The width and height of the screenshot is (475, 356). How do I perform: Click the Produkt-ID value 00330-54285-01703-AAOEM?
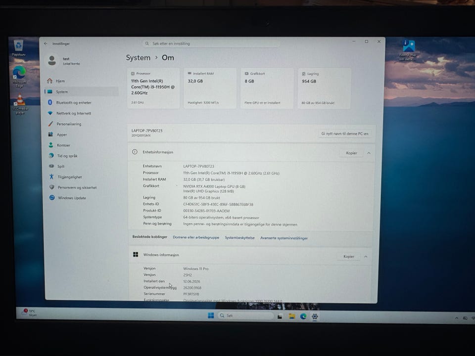(x=206, y=211)
